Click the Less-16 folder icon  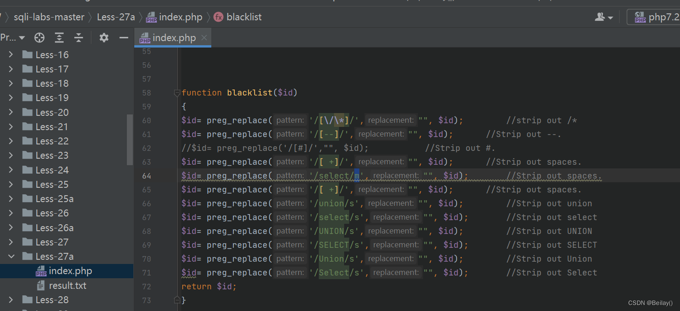tap(27, 55)
